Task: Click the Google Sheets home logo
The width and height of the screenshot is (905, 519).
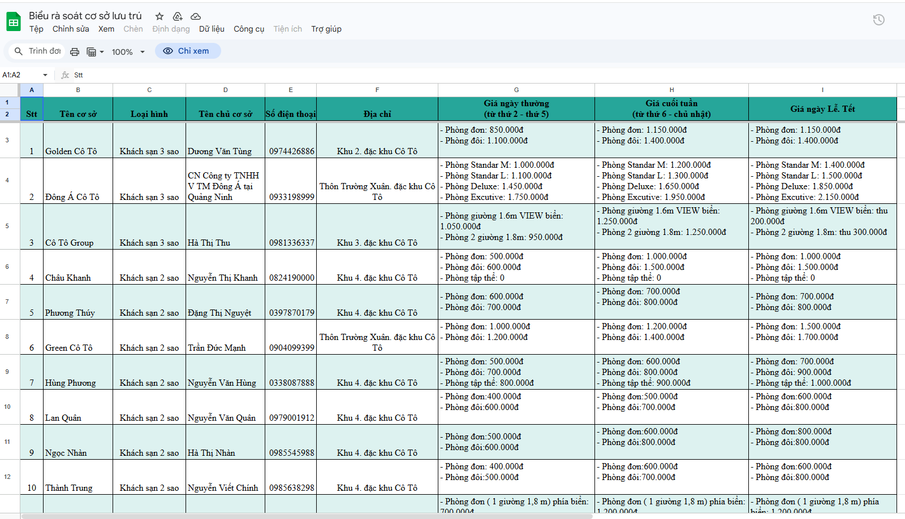Action: pyautogui.click(x=14, y=22)
